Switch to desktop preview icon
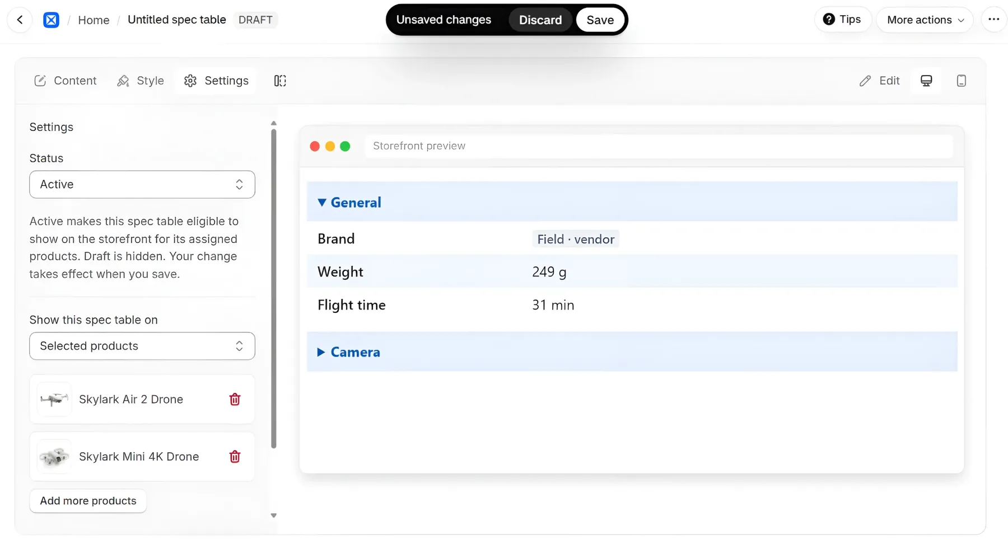This screenshot has width=1008, height=549. click(926, 81)
